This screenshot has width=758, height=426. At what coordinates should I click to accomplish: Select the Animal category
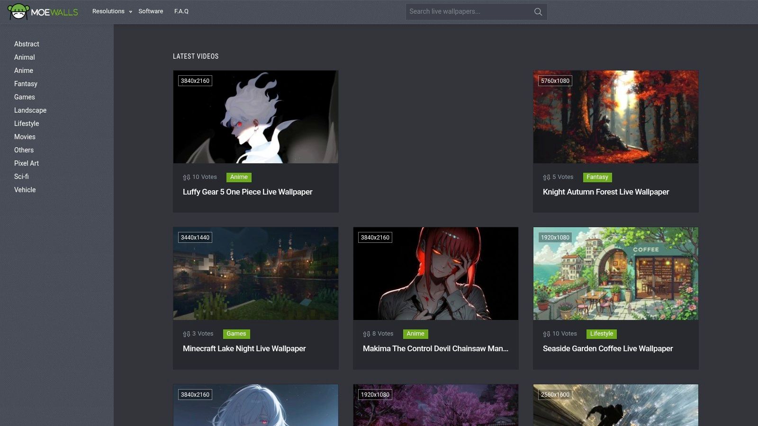click(25, 57)
